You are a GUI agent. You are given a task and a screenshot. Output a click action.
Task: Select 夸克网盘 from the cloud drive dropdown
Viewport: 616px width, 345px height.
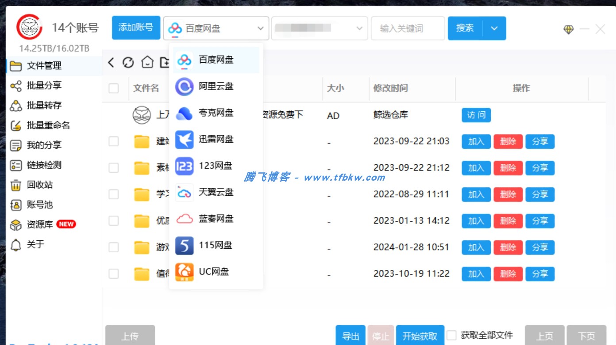(x=216, y=113)
